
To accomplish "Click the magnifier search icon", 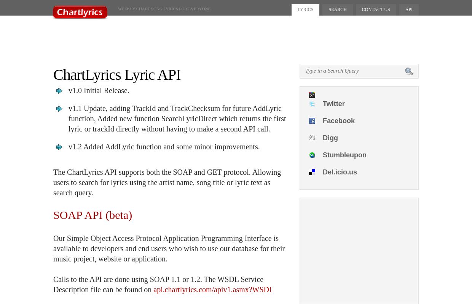I will pyautogui.click(x=409, y=71).
